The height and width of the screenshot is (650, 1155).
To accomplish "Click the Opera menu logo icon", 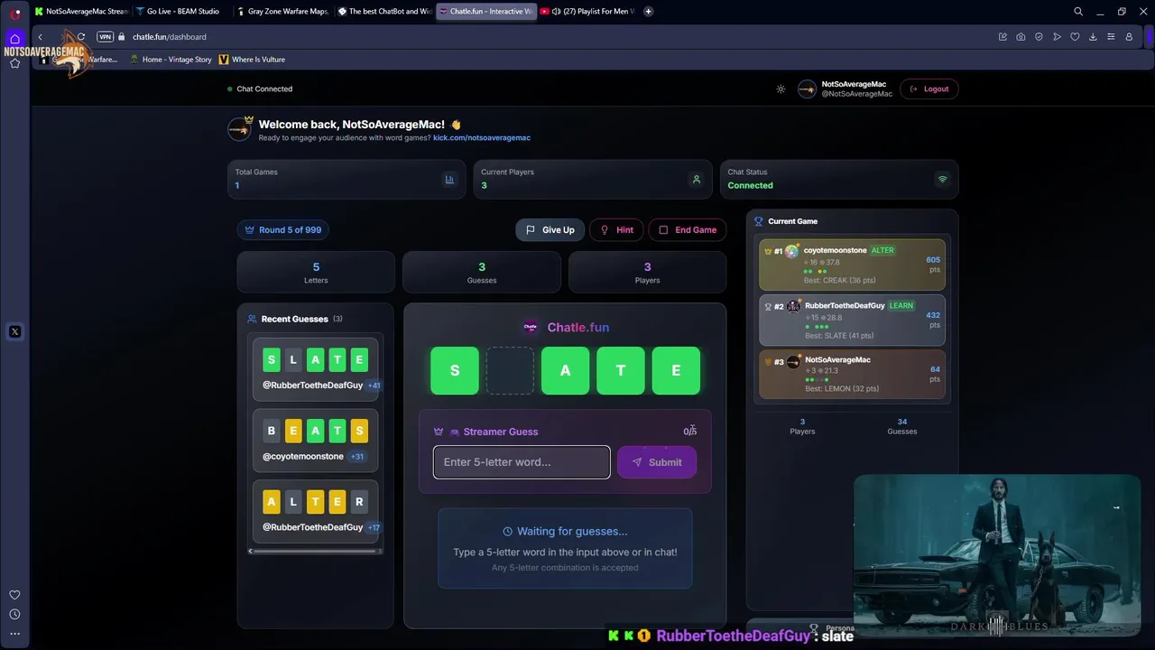I will pos(14,14).
